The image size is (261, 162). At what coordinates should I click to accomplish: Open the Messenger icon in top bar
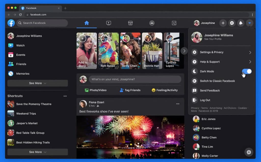coord(232,23)
